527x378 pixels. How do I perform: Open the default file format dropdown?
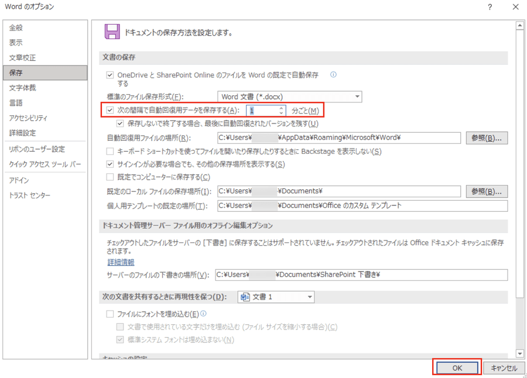(x=290, y=97)
